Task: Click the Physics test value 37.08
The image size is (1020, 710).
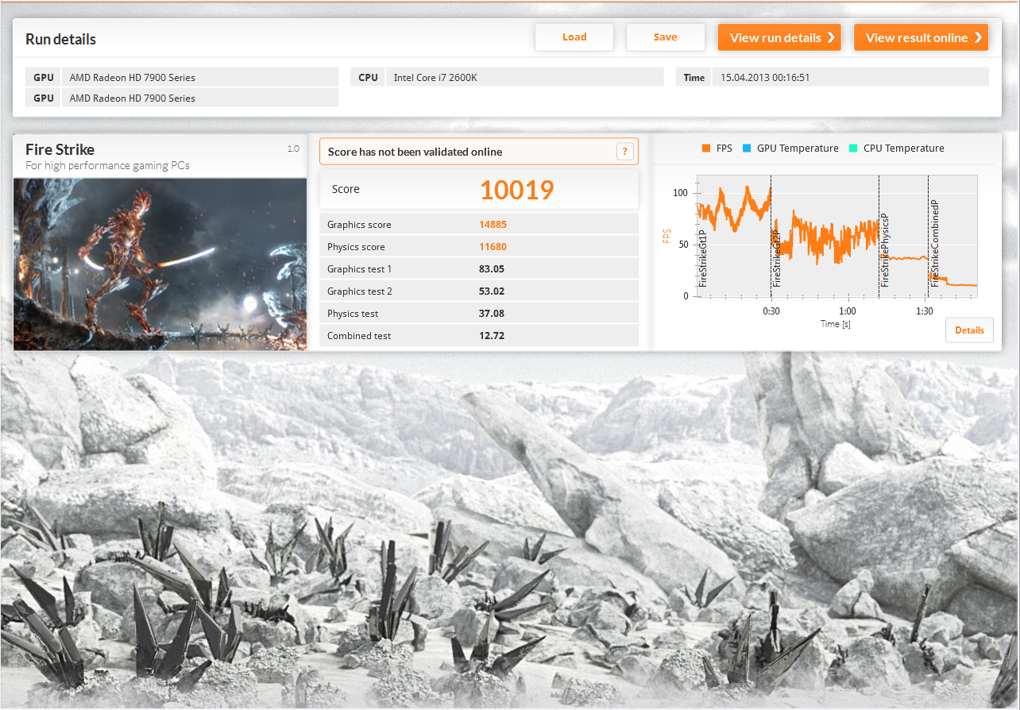Action: coord(492,314)
